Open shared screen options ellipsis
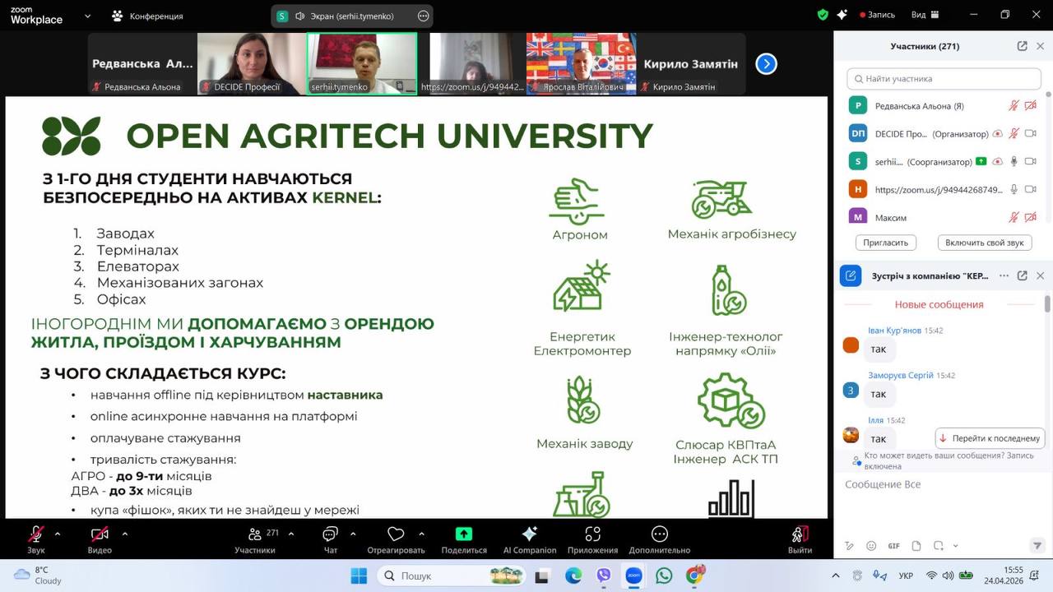 (x=424, y=16)
